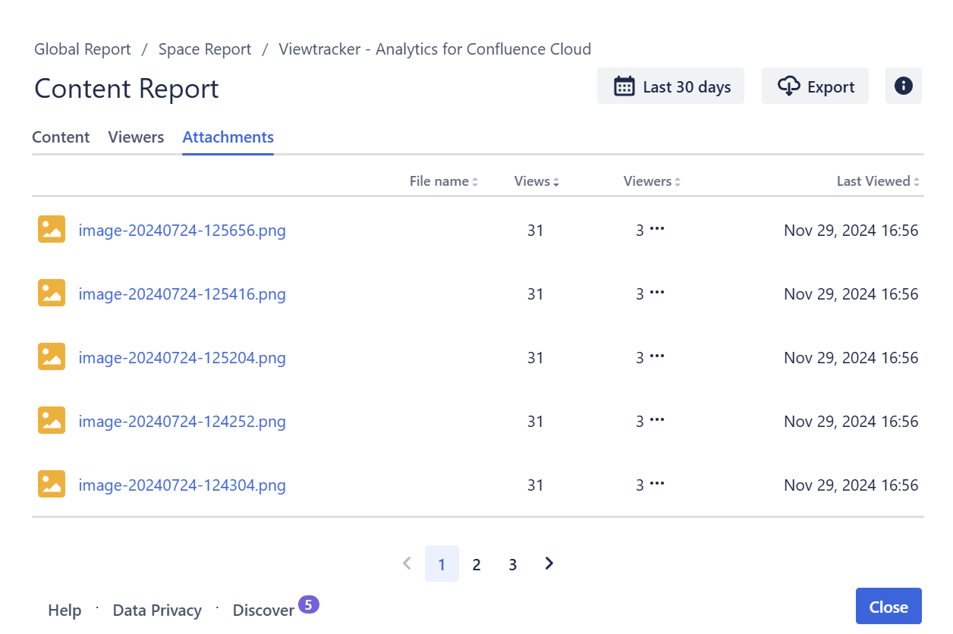Go to next page with right chevron
The height and width of the screenshot is (634, 953).
pyautogui.click(x=549, y=563)
